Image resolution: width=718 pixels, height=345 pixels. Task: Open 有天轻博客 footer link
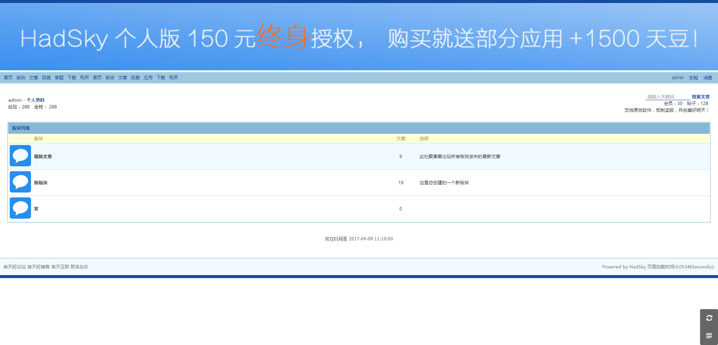(x=39, y=267)
